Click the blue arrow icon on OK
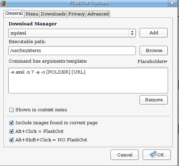 coord(153,154)
